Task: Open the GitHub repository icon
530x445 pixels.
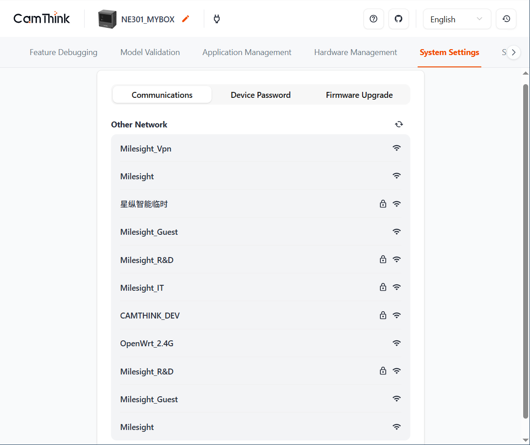Action: [399, 19]
